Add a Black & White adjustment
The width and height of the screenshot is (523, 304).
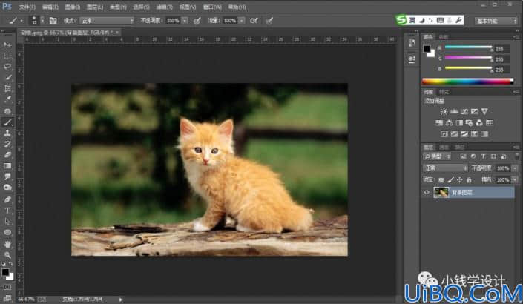[x=459, y=122]
